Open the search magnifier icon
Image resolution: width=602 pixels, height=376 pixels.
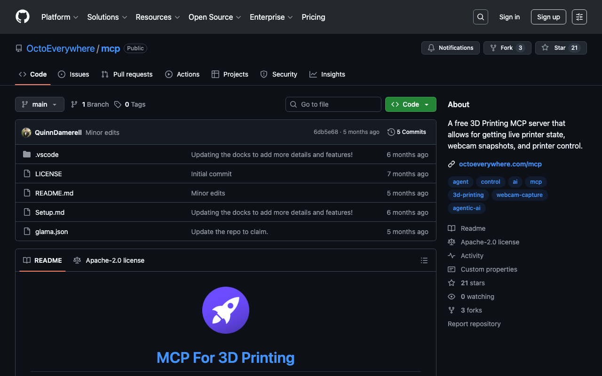click(480, 17)
